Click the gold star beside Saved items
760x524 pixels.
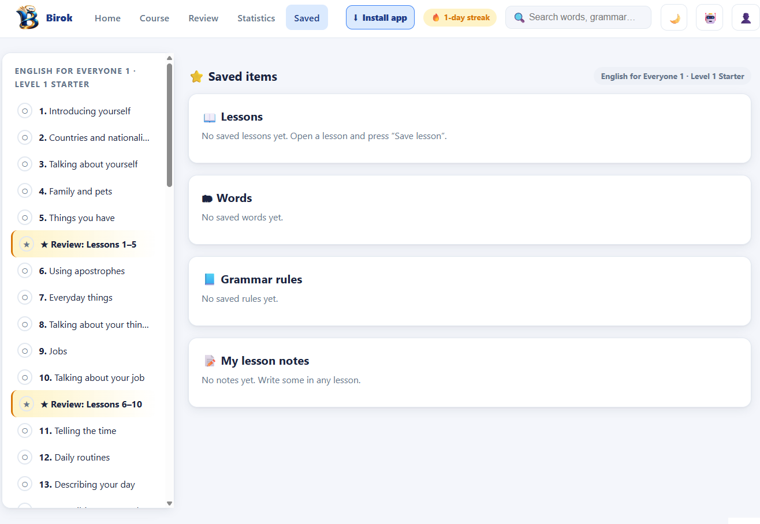click(197, 77)
